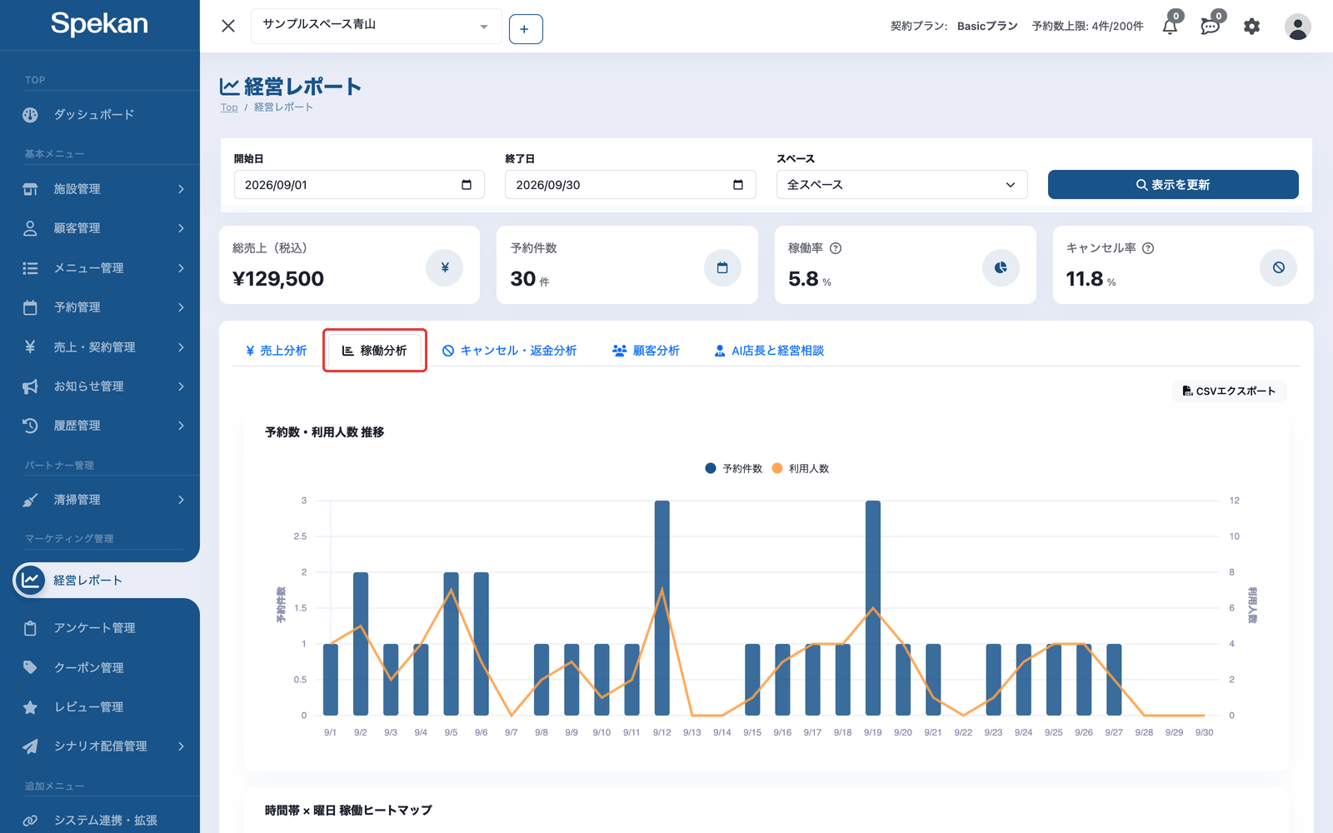
Task: Switch to 稼働分析 tab
Action: 375,351
